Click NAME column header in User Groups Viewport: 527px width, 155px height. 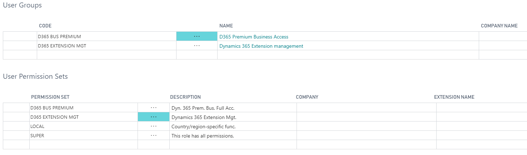click(x=226, y=26)
